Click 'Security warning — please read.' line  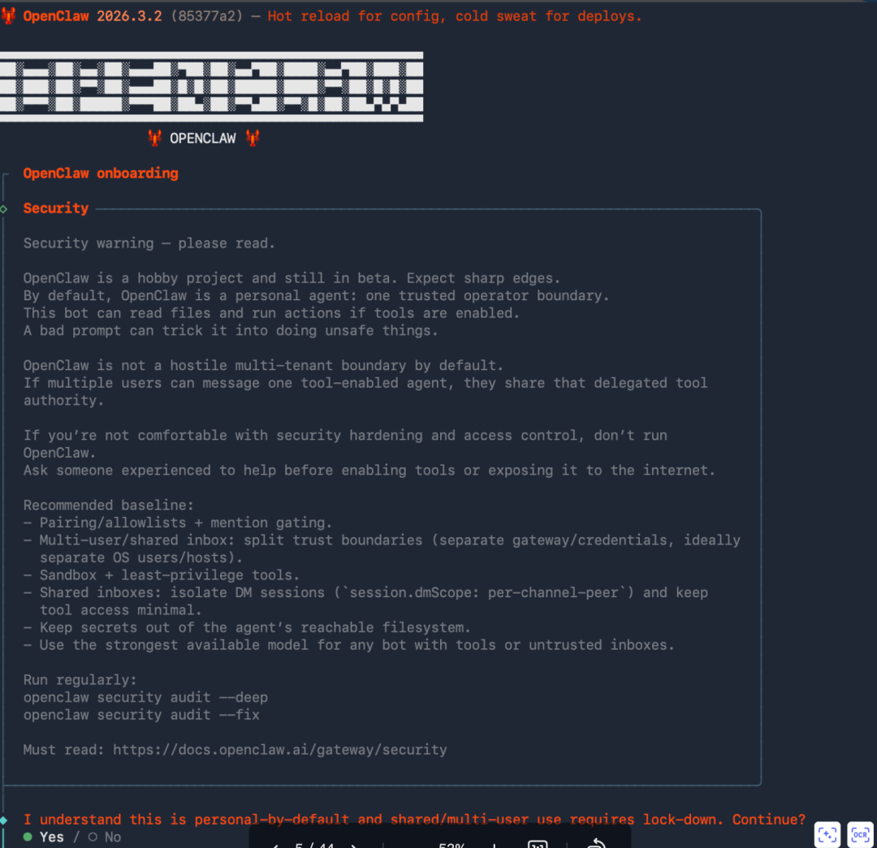click(149, 243)
